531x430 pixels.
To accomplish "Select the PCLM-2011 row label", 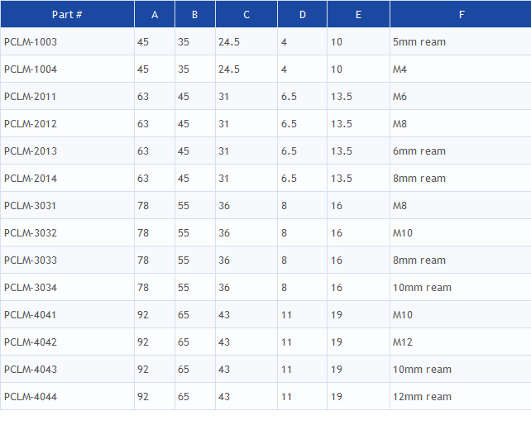I will (x=30, y=97).
